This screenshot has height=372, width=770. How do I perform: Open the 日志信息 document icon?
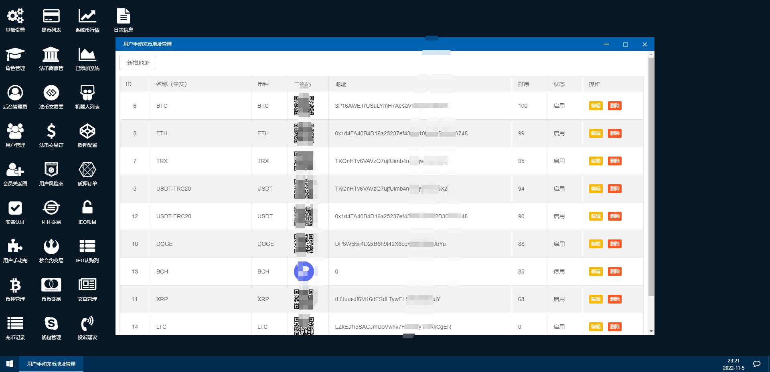pyautogui.click(x=124, y=16)
